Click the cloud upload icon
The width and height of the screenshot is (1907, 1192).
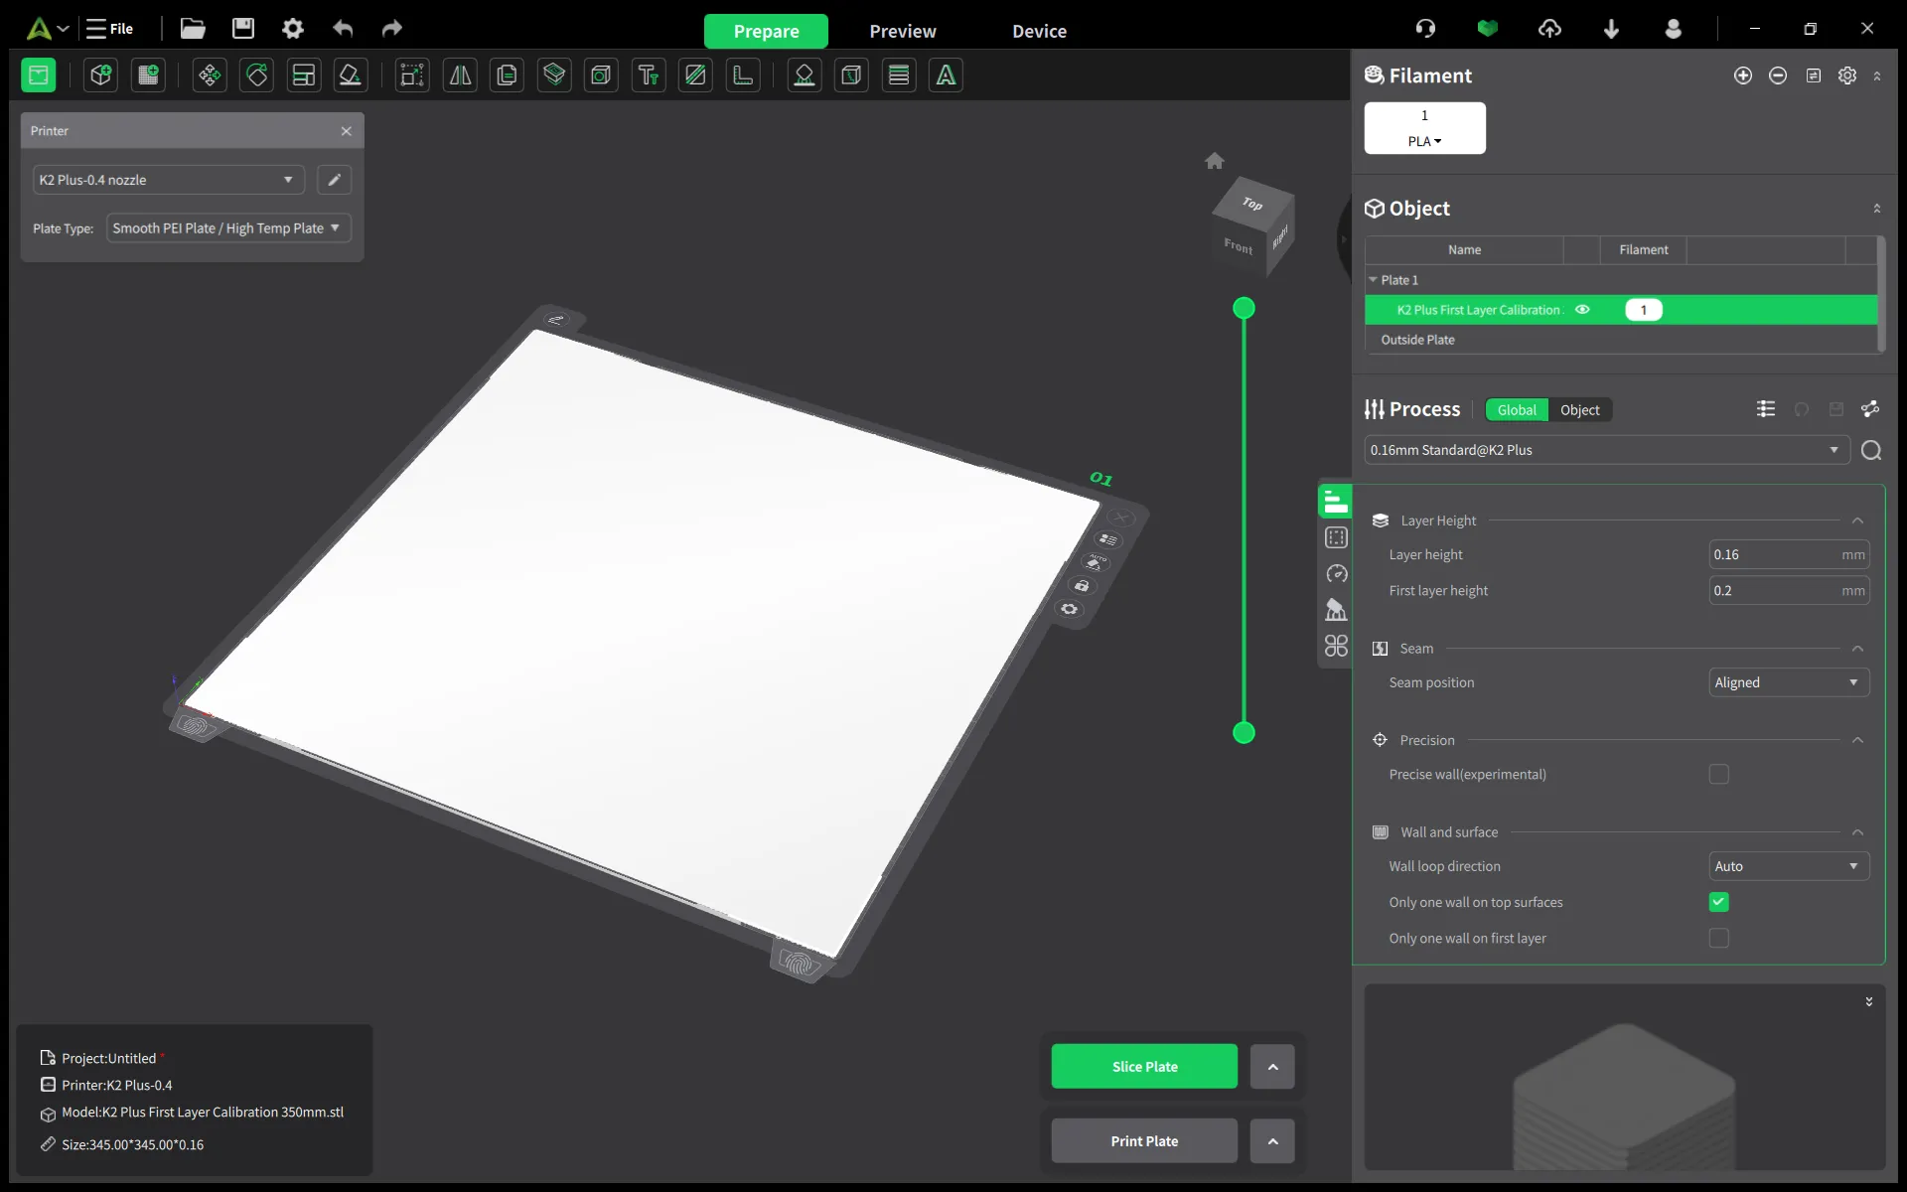1549,29
